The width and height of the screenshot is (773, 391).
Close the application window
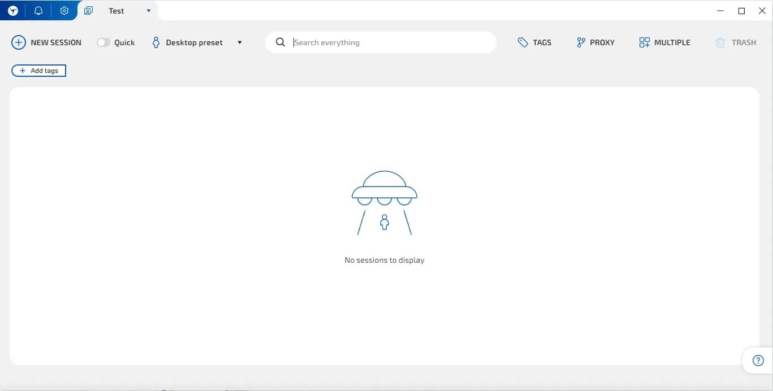pos(762,11)
